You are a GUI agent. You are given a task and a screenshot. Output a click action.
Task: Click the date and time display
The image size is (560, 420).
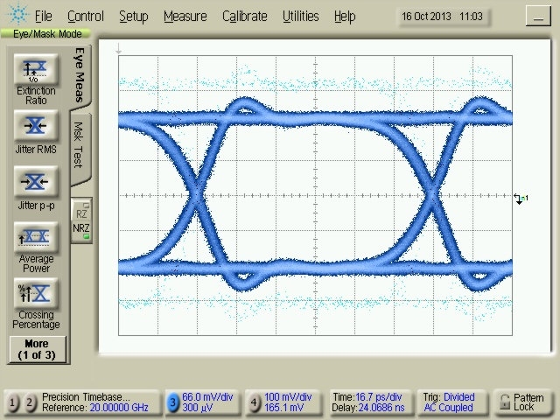click(442, 17)
